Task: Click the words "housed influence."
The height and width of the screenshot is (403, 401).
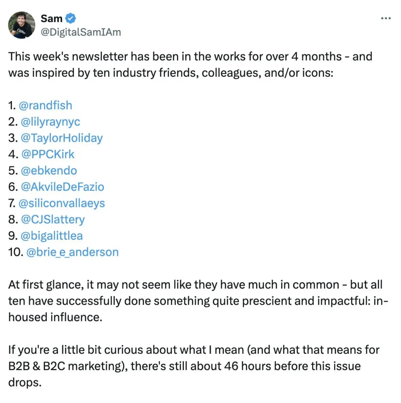Action: coord(55,317)
